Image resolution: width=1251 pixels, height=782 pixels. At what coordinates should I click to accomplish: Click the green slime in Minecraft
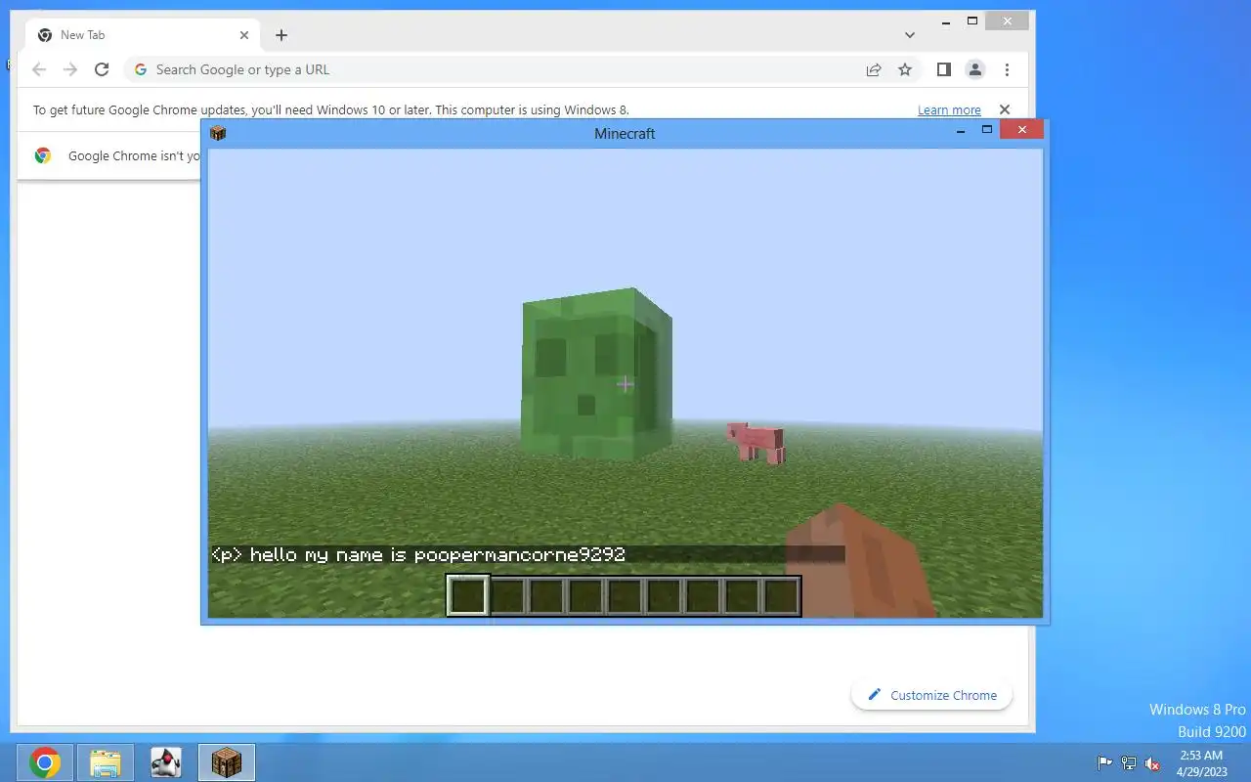coord(596,373)
